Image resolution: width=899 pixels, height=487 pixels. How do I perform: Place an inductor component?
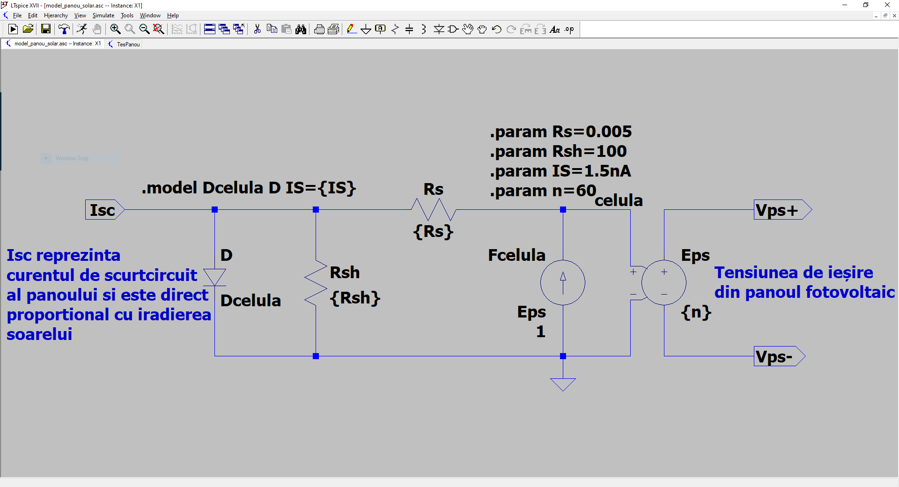click(424, 30)
